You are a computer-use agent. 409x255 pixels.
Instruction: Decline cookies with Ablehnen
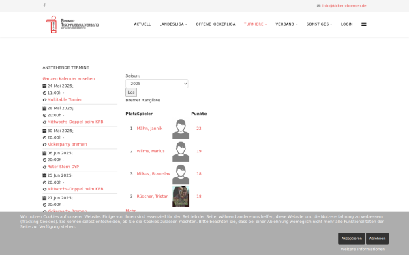pyautogui.click(x=377, y=239)
